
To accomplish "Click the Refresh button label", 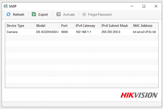I will (19, 15).
